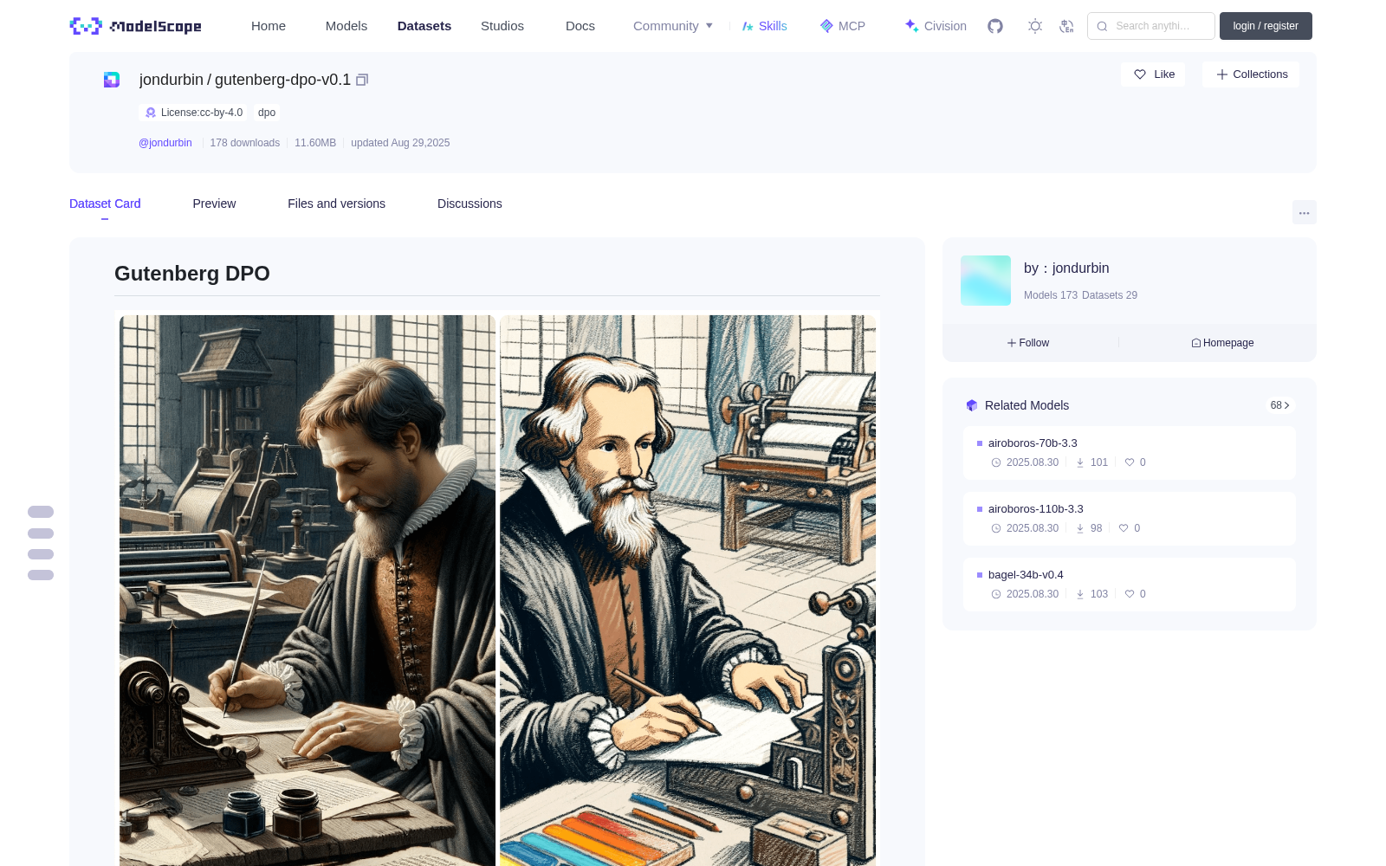Open the Docs page
Image resolution: width=1386 pixels, height=866 pixels.
(x=580, y=26)
